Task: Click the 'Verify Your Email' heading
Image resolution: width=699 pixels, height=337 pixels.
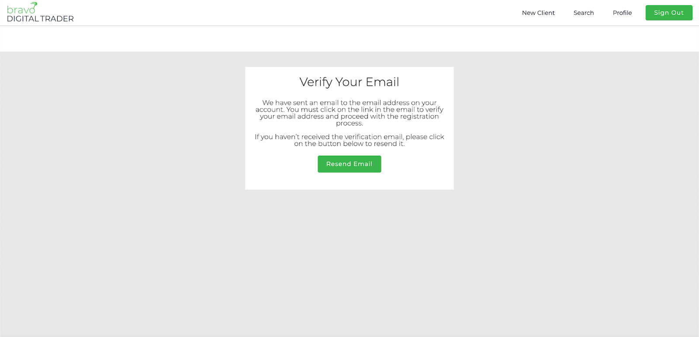Action: pos(349,82)
